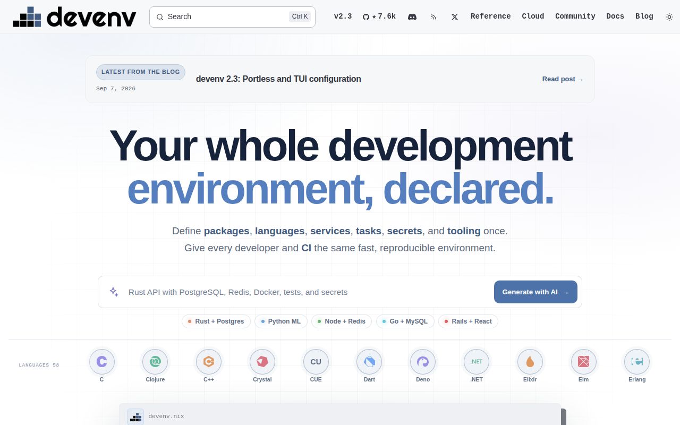The width and height of the screenshot is (680, 425).
Task: Select the Dart language icon
Action: click(369, 362)
